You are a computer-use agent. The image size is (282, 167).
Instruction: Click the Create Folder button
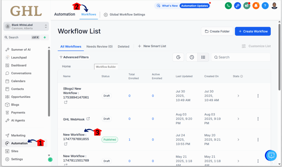[x=217, y=31]
